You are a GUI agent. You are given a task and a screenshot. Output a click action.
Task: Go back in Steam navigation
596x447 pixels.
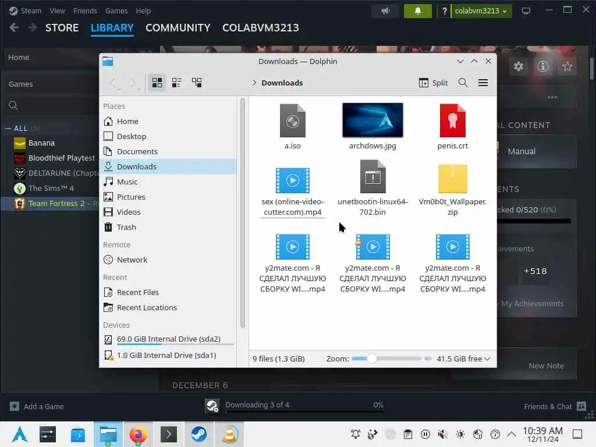pyautogui.click(x=14, y=27)
